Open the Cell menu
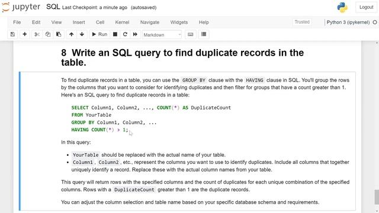The image size is (379, 213). pyautogui.click(x=100, y=22)
